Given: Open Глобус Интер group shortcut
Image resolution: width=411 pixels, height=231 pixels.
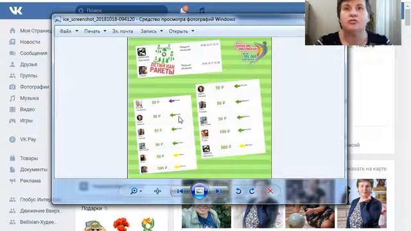Looking at the screenshot, I should pos(35,200).
